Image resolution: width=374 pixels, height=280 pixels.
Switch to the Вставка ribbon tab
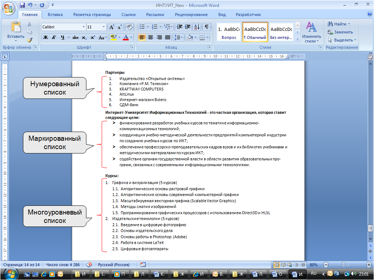pos(55,15)
